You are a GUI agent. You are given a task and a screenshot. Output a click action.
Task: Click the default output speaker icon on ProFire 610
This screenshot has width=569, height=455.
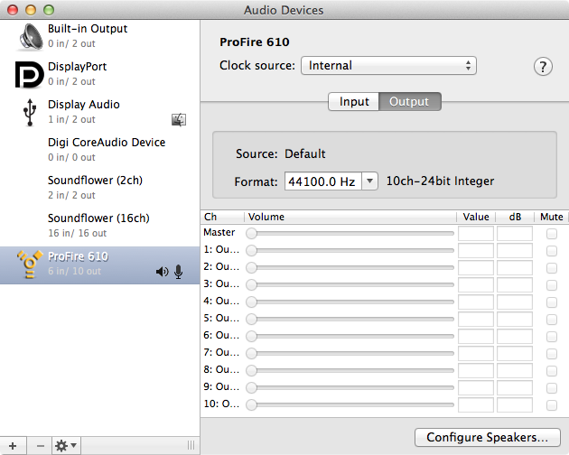pos(162,272)
